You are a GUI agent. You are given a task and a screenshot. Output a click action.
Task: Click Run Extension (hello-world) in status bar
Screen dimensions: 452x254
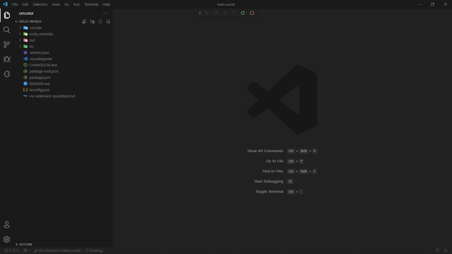[x=57, y=250]
